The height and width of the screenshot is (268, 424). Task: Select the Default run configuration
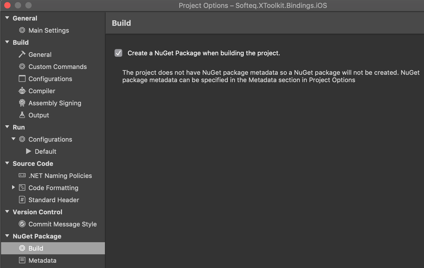pos(45,151)
